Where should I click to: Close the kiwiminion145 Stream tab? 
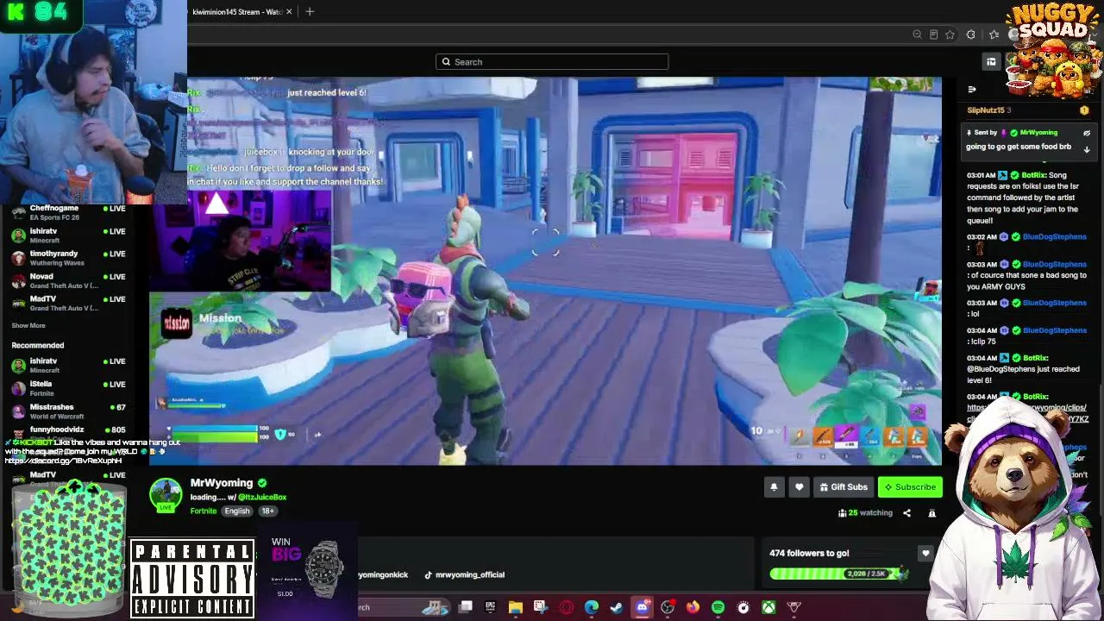pos(289,12)
